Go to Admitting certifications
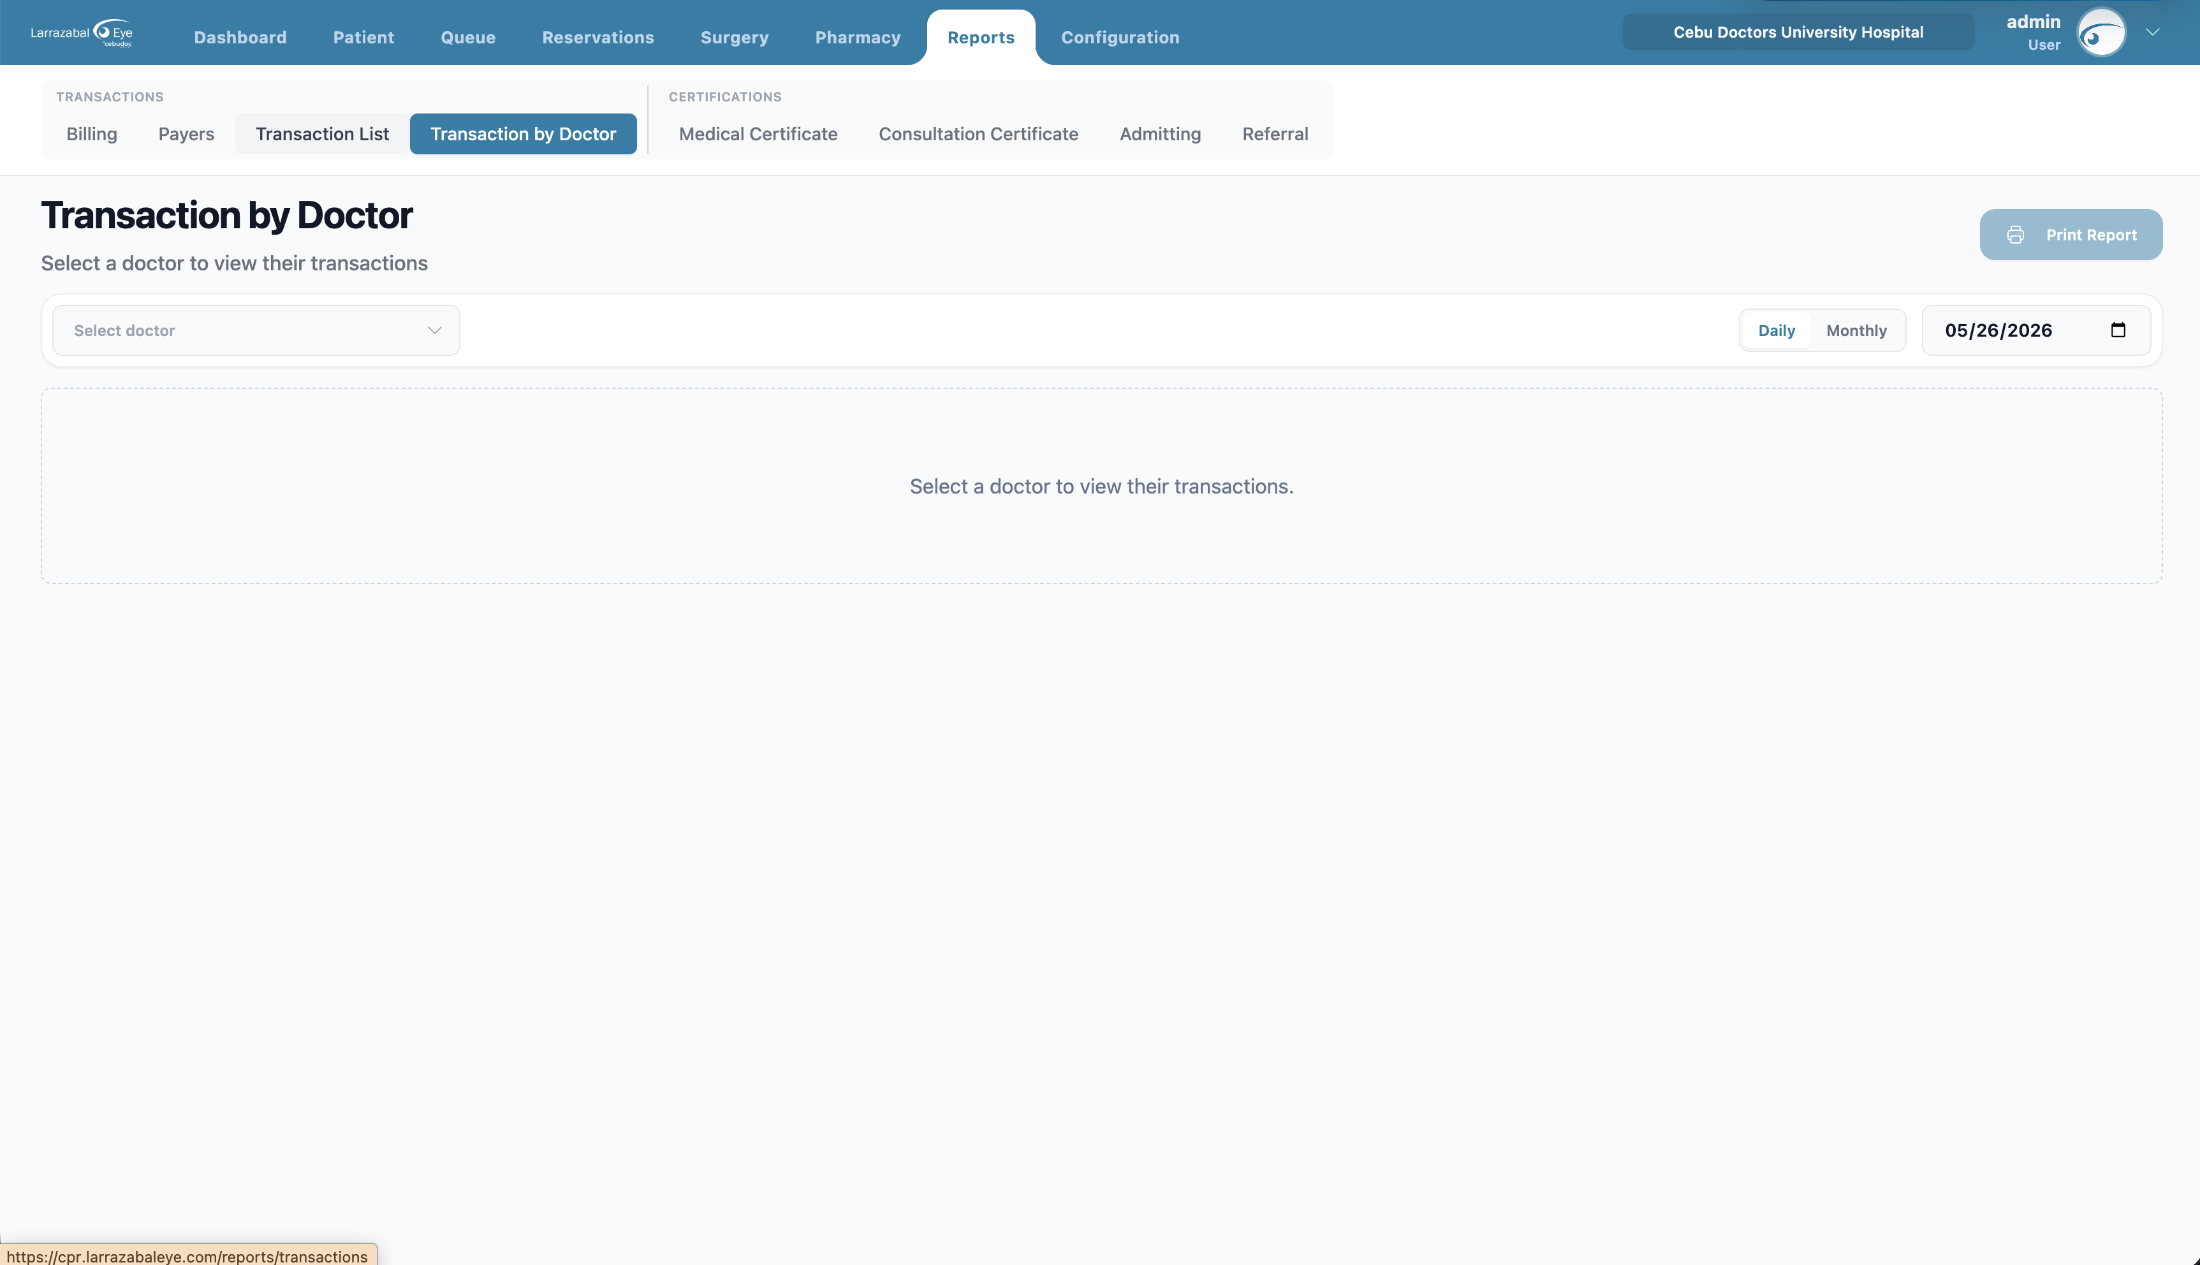The height and width of the screenshot is (1265, 2200). click(x=1160, y=134)
